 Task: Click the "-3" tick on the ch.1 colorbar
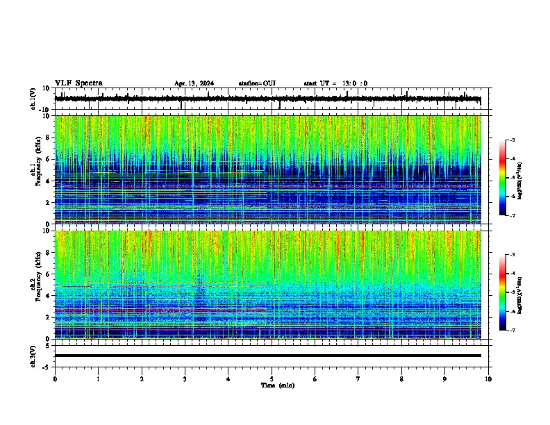512,140
